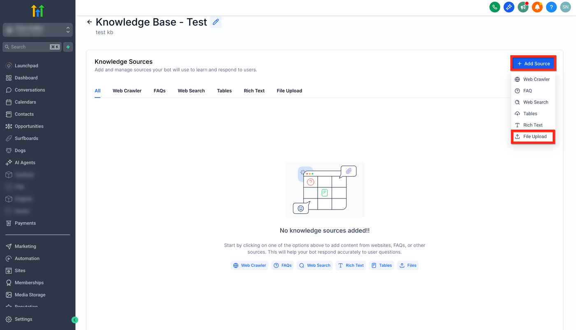Image resolution: width=576 pixels, height=330 pixels.
Task: Choose Web Crawler in the dropdown menu
Action: coord(536,79)
